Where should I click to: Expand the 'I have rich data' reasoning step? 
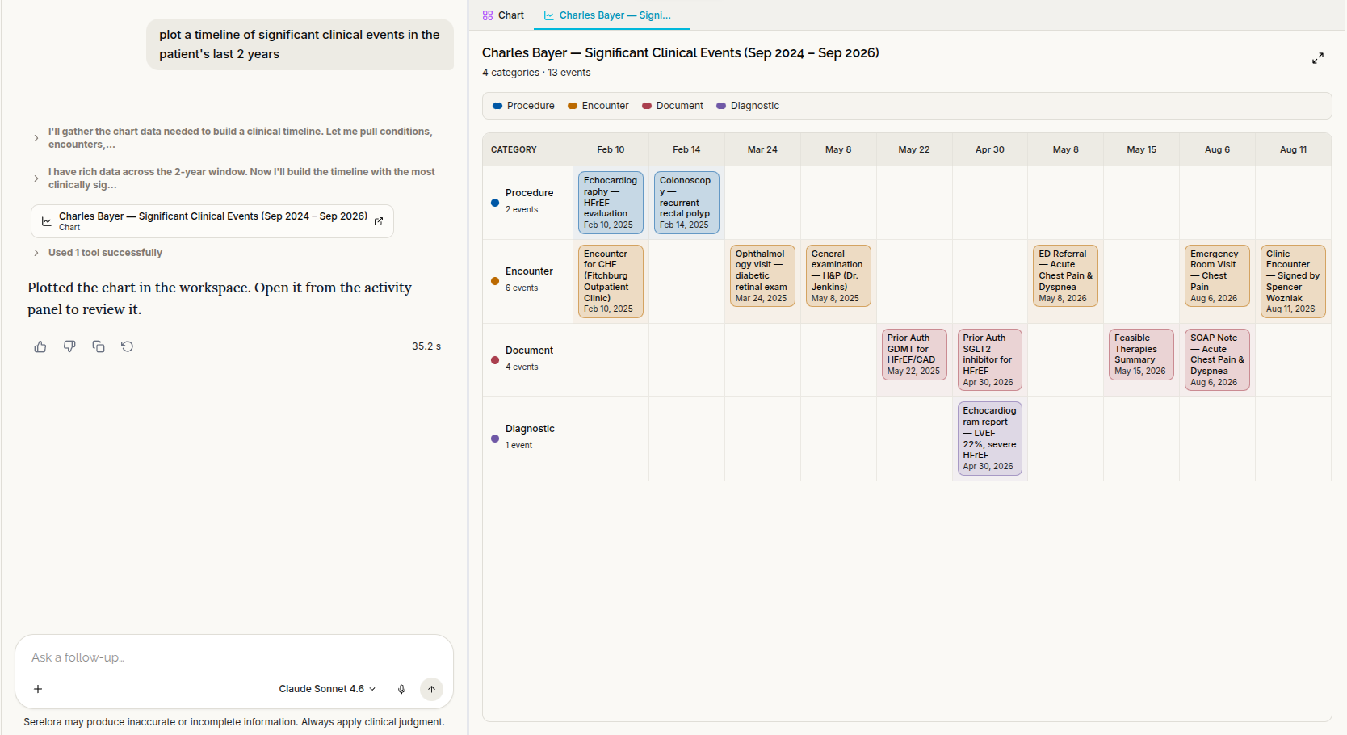[x=36, y=178]
